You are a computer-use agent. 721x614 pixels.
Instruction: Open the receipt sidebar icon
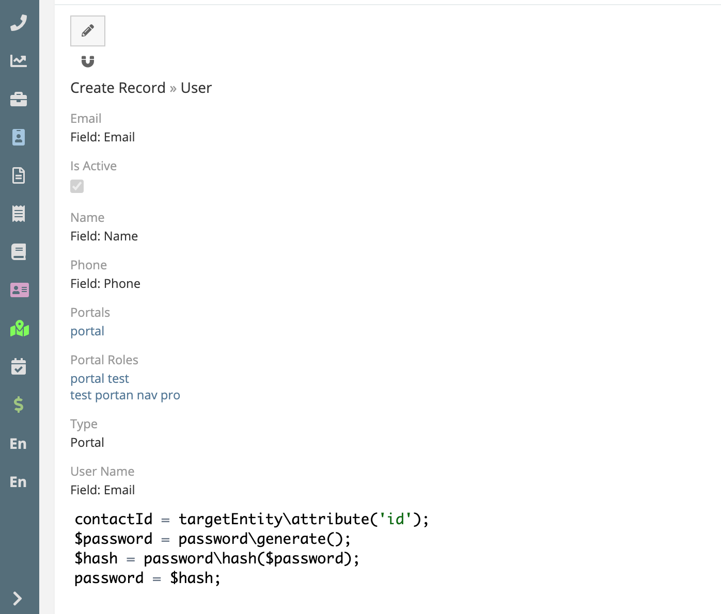click(19, 214)
